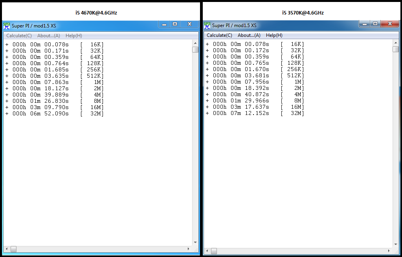
Task: Open Help(H) menu in the 3570K window
Action: point(274,35)
